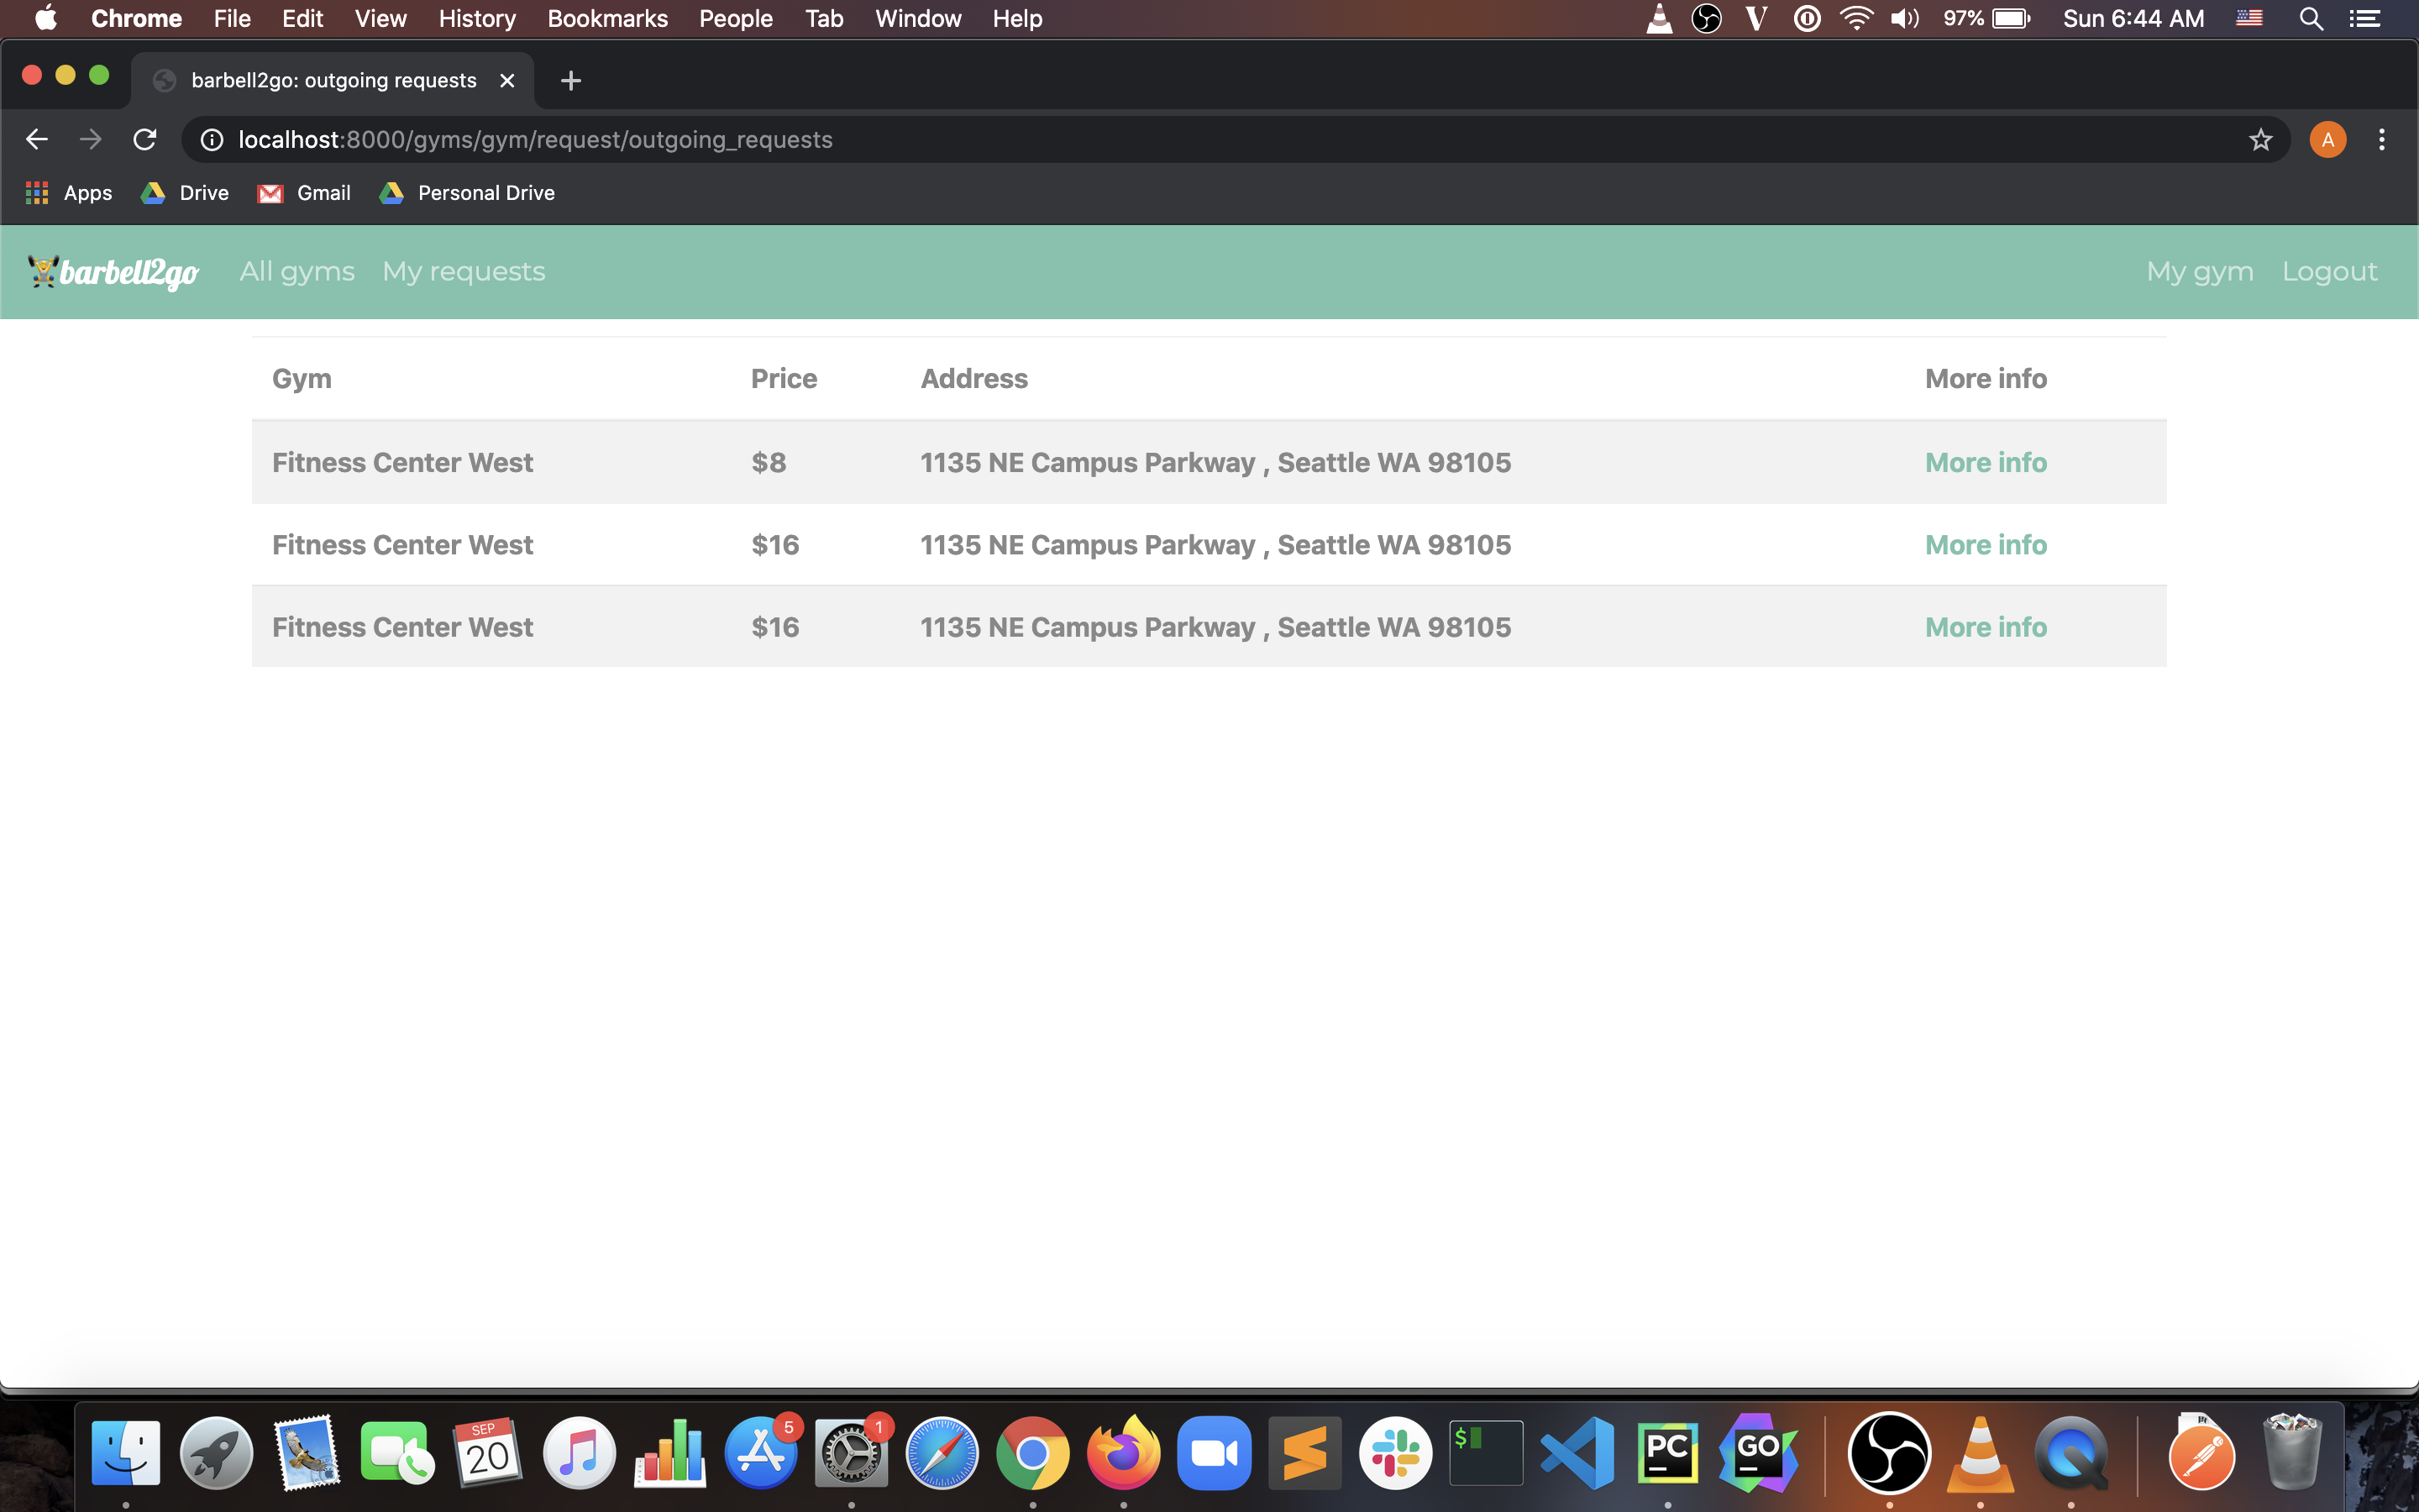Open Chrome profile avatar A
This screenshot has width=2419, height=1512.
coord(2327,140)
